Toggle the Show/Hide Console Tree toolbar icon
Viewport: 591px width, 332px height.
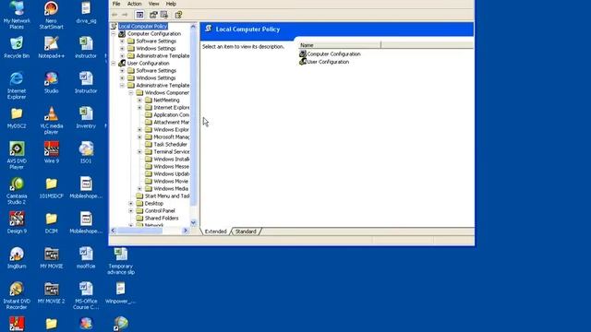tap(139, 15)
